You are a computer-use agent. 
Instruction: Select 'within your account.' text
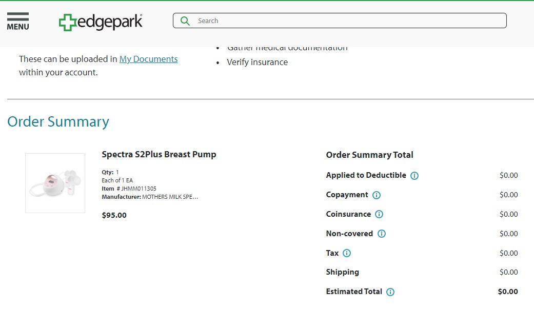pos(58,72)
